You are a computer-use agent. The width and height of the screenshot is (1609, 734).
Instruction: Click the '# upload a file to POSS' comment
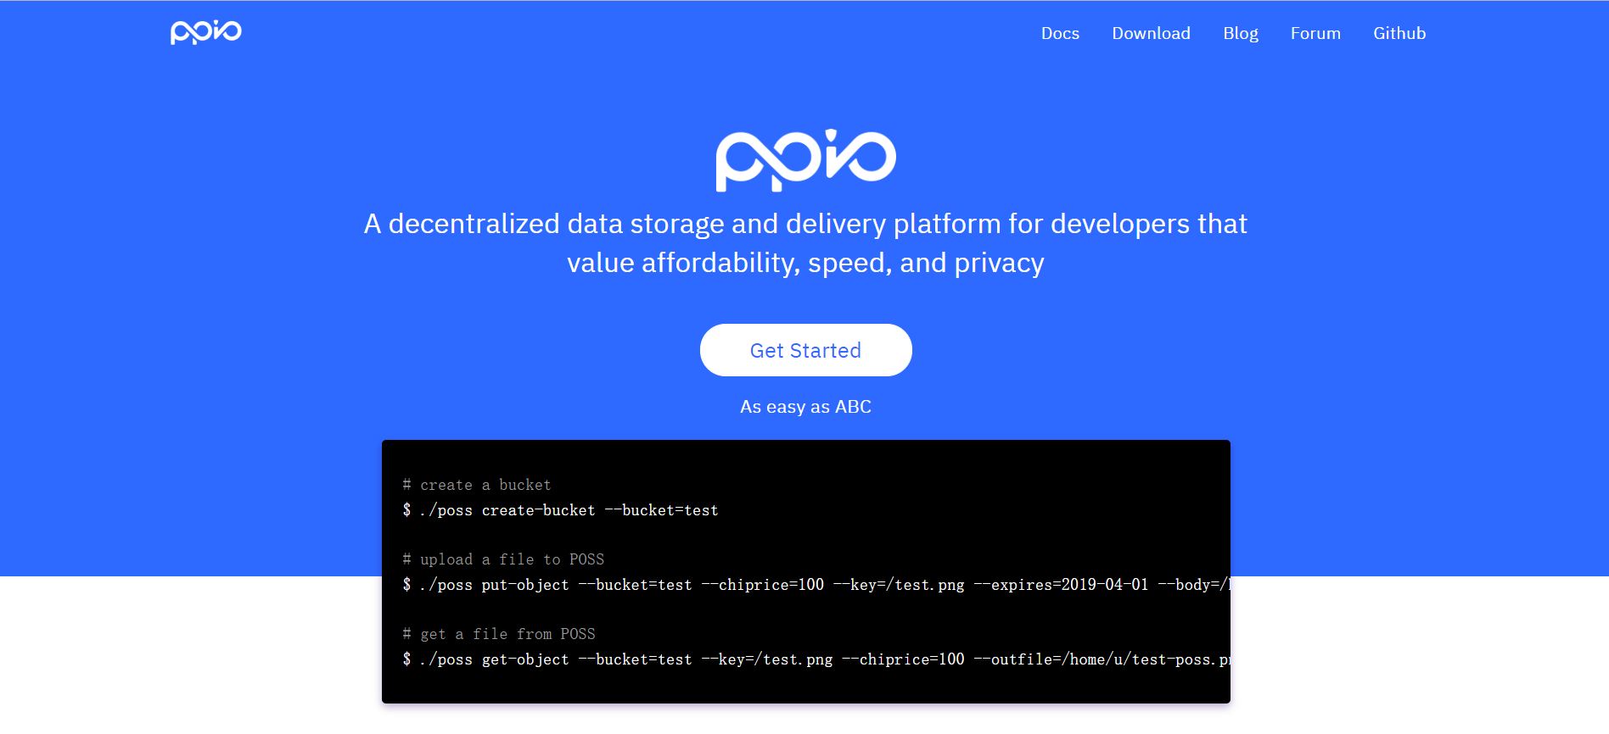click(x=503, y=559)
